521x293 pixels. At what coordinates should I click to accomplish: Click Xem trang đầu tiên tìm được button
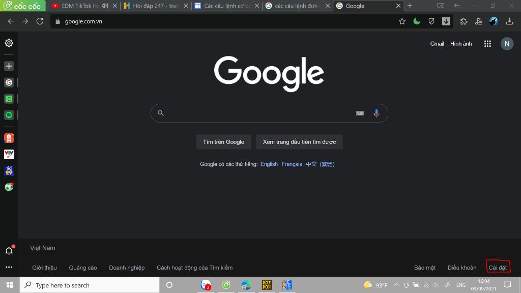tap(299, 142)
